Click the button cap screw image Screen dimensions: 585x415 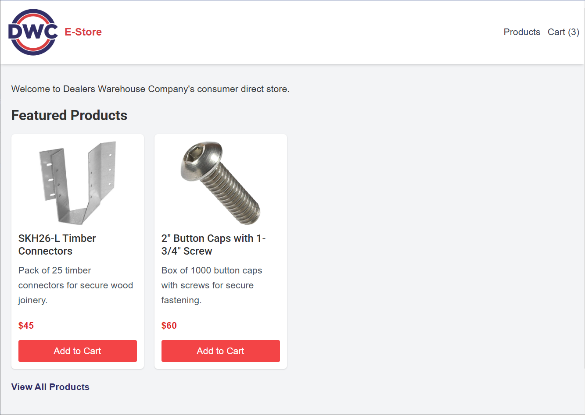pyautogui.click(x=221, y=183)
